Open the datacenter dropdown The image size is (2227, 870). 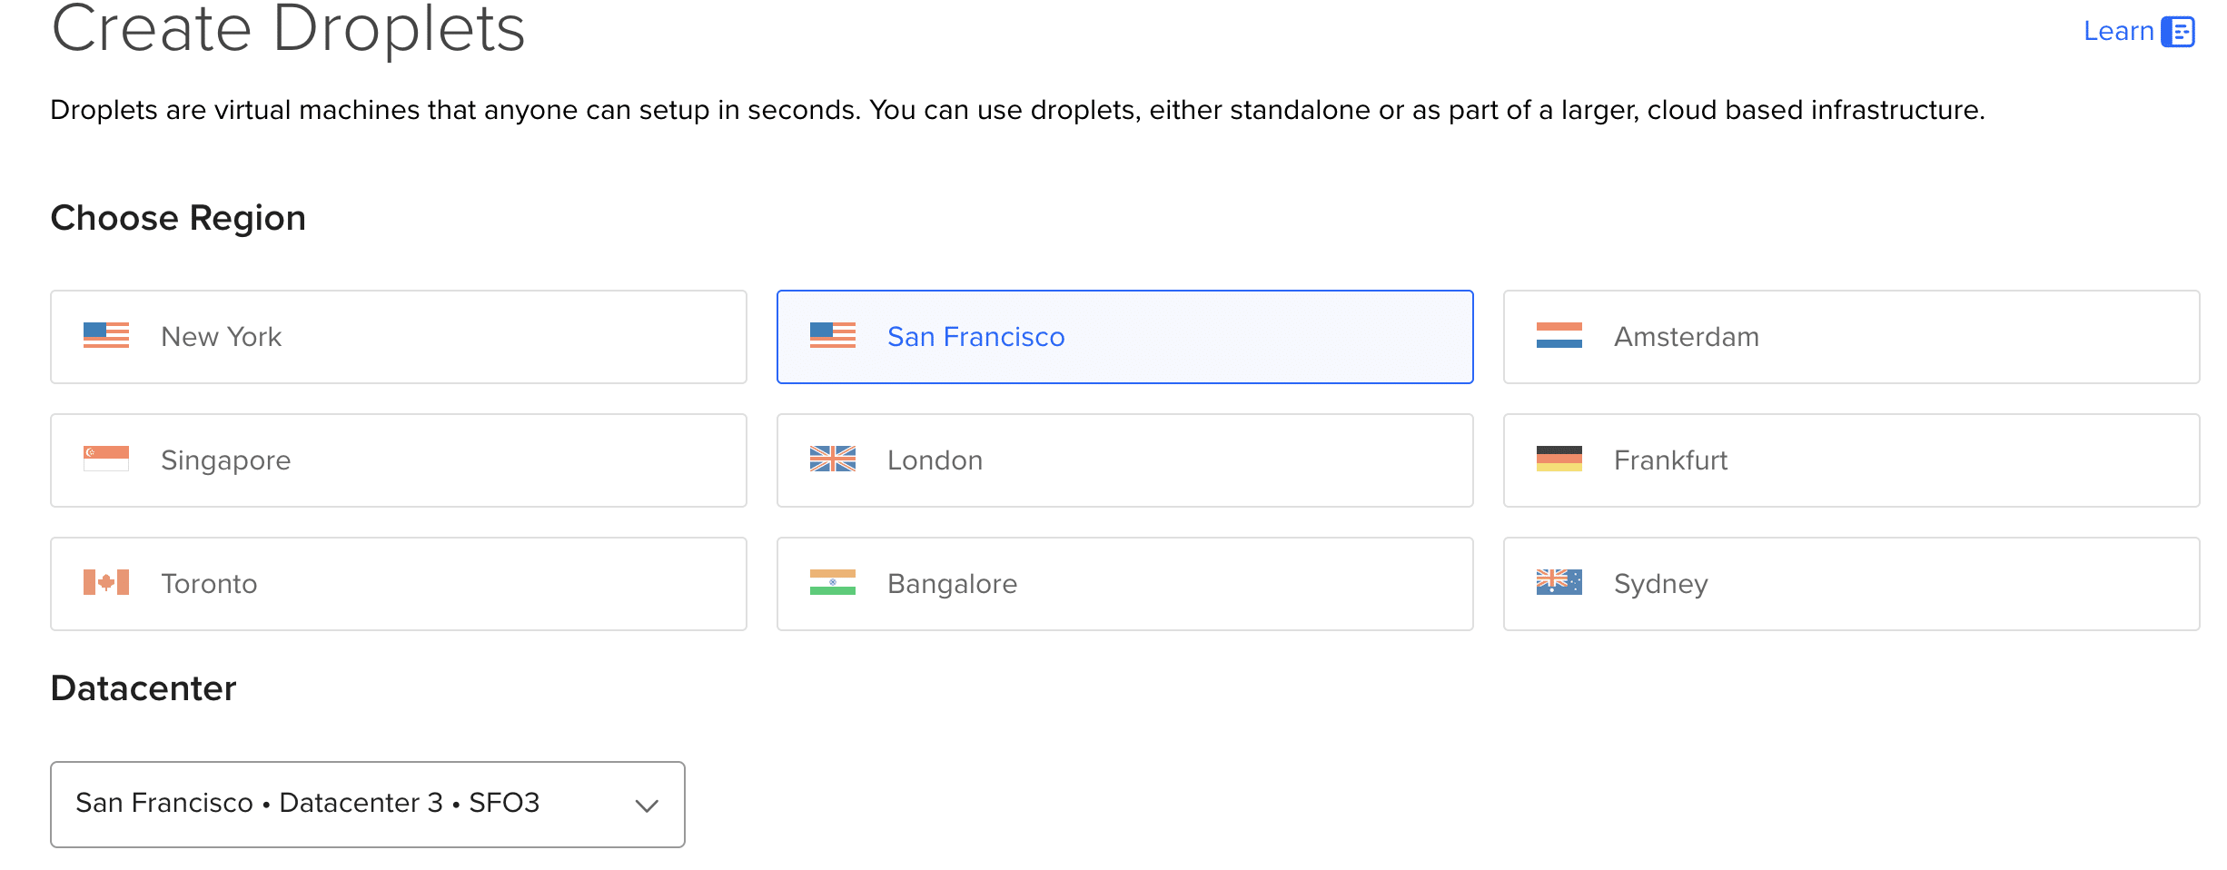367,804
